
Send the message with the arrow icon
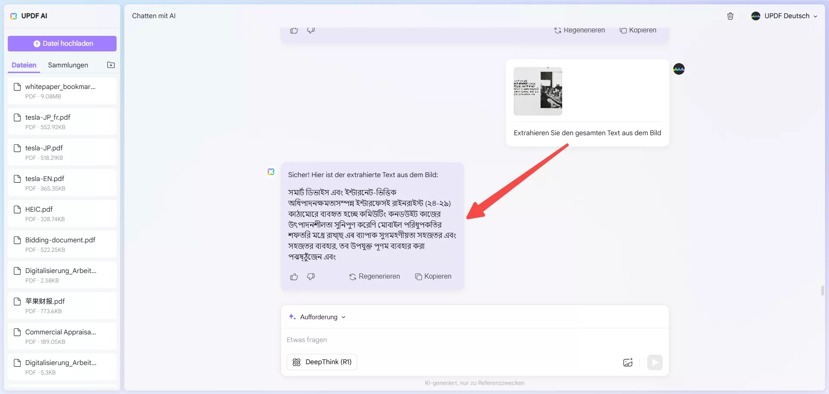pyautogui.click(x=655, y=362)
